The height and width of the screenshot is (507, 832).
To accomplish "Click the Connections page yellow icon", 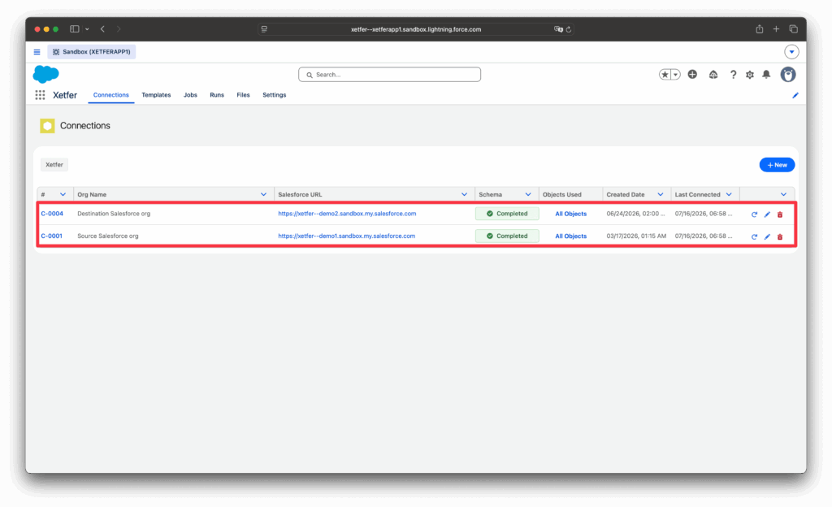I will (47, 126).
